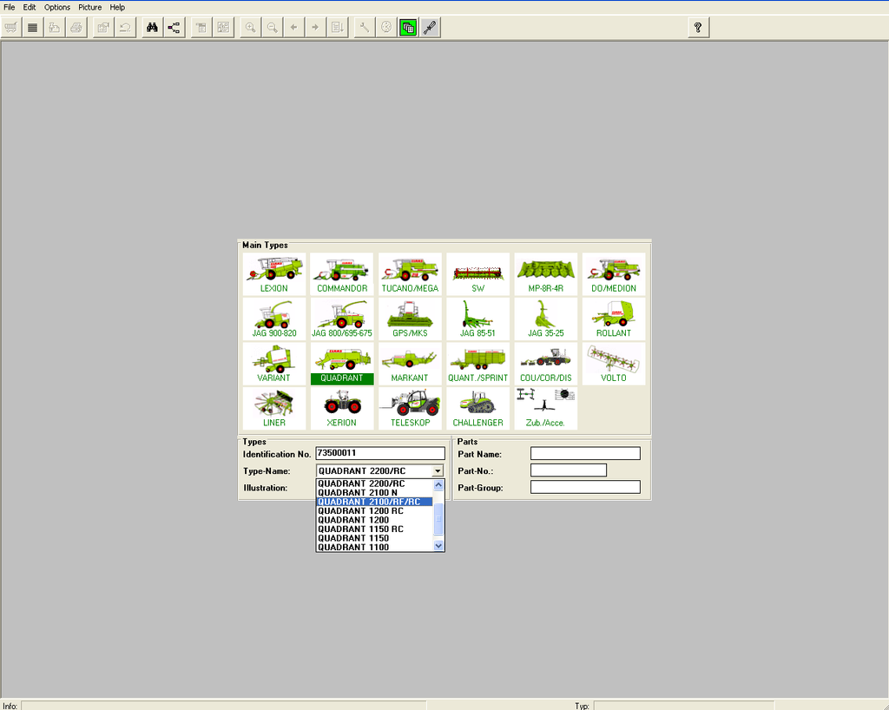Open the File menu
The image size is (889, 710).
9,7
